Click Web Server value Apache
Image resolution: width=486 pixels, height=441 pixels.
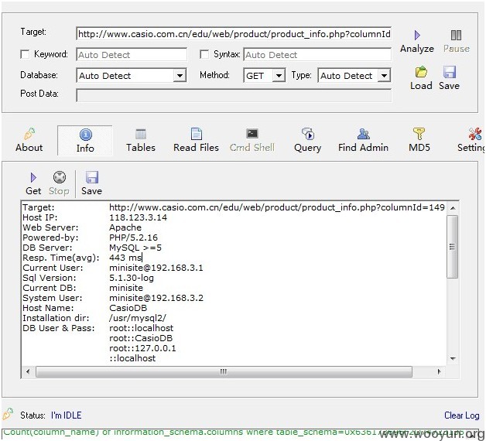(x=125, y=227)
